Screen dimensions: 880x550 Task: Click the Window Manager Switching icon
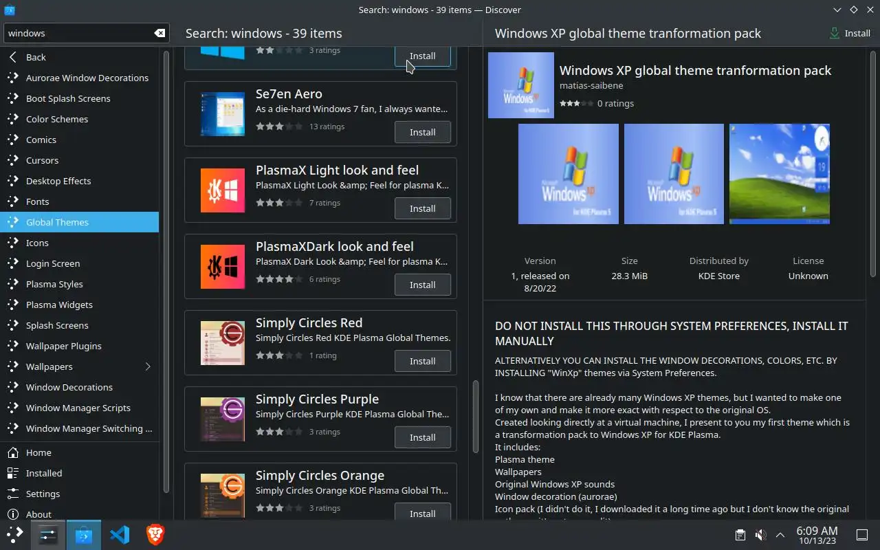pyautogui.click(x=13, y=428)
